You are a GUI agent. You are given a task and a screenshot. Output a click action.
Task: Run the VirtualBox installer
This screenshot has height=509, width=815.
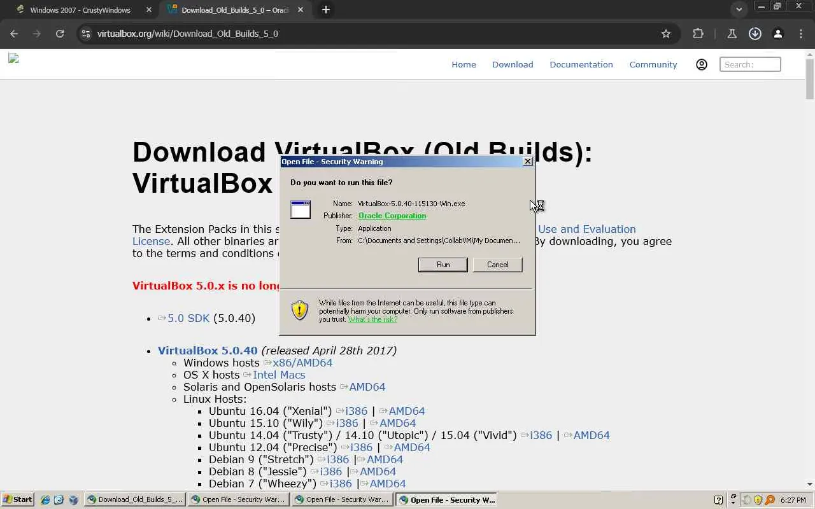443,265
